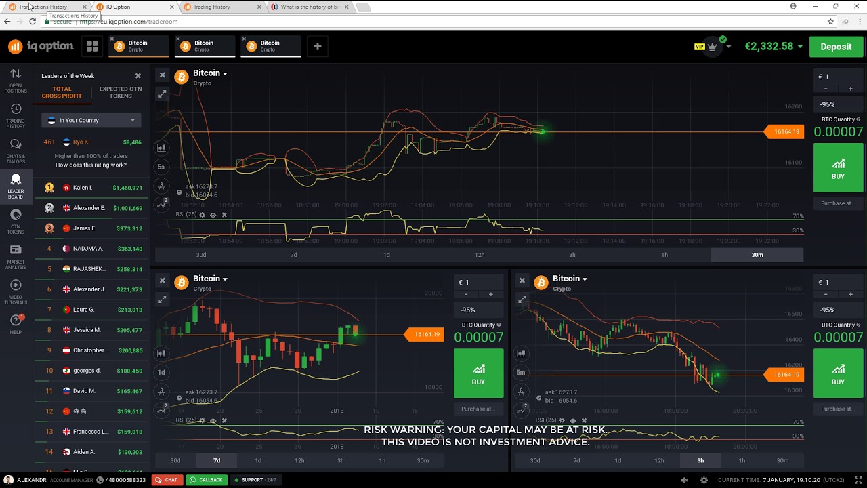867x488 pixels.
Task: Click BUY on the bottom-left chart
Action: [478, 373]
